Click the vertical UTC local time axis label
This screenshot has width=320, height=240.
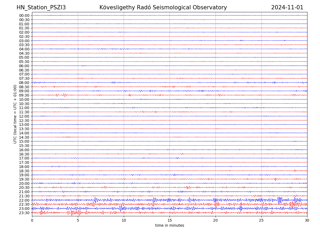pyautogui.click(x=15, y=114)
